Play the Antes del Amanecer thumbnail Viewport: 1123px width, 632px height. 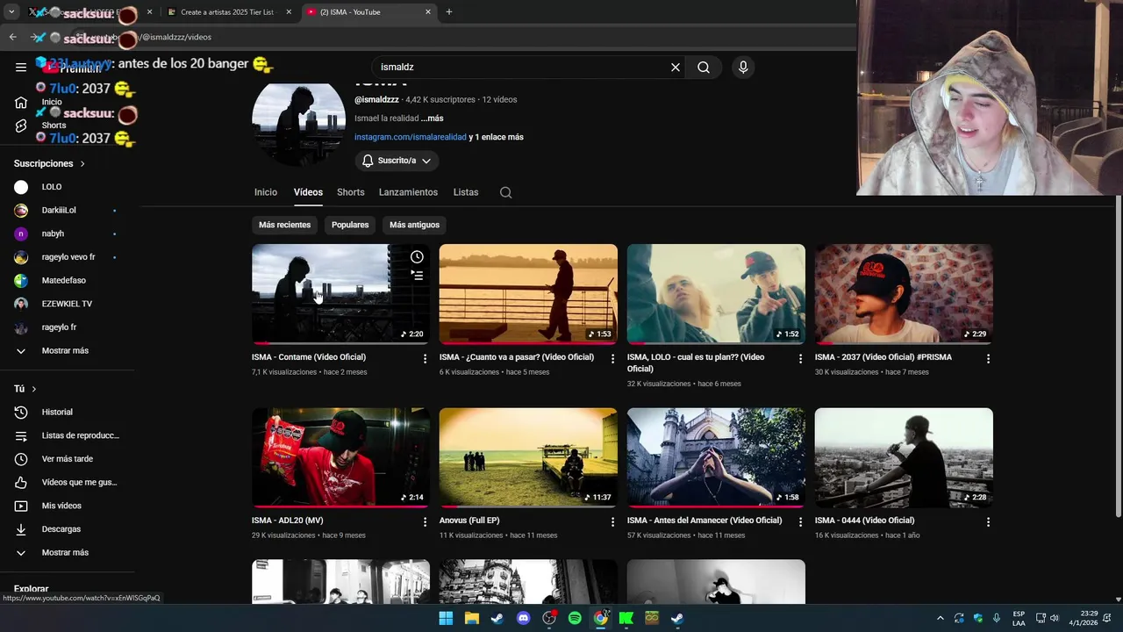coord(716,457)
